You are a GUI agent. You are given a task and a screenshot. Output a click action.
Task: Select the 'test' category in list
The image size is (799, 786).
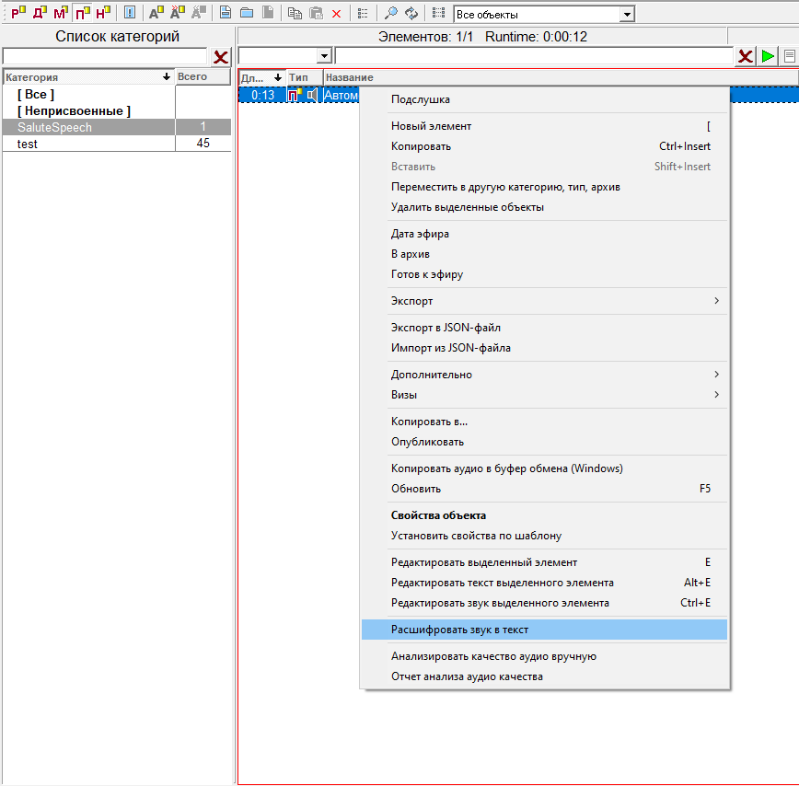[28, 144]
